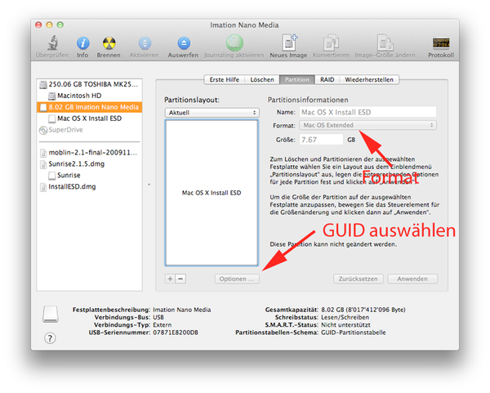Viewport: 490px width, 393px height.
Task: Switch to the Löschen tab
Action: coord(262,80)
